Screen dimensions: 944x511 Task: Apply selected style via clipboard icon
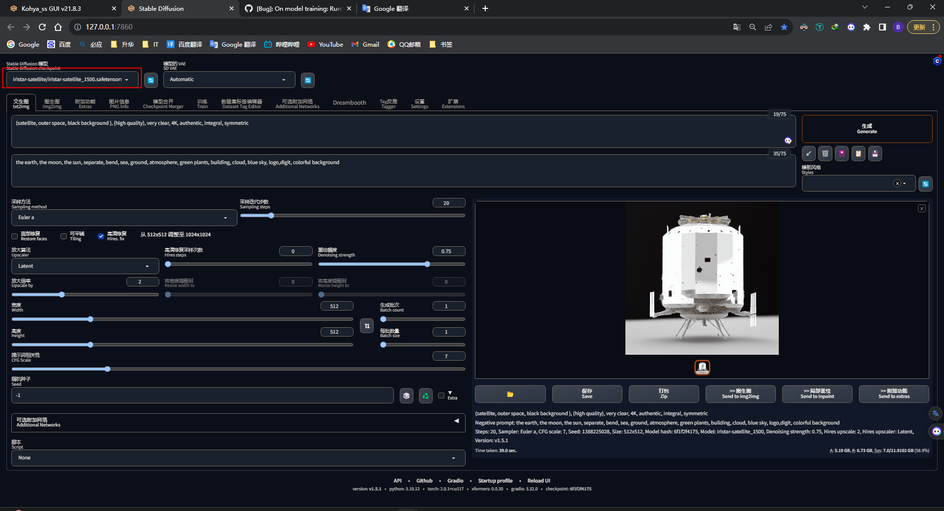[858, 153]
